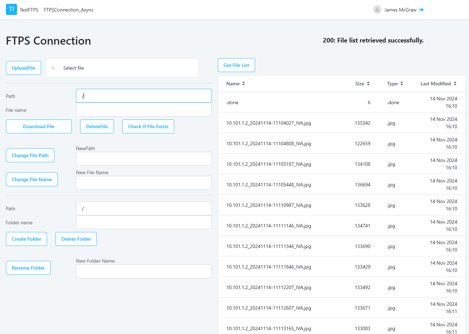
Task: Click the DeleteFile button
Action: (97, 126)
